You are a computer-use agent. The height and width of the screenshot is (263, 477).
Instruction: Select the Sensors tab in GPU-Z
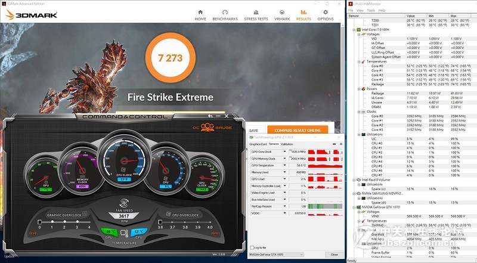coord(274,144)
